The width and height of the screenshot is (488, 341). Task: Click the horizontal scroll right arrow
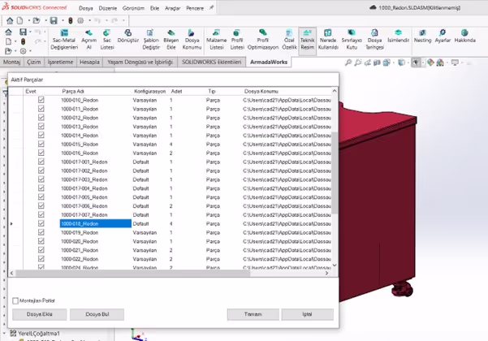point(326,273)
